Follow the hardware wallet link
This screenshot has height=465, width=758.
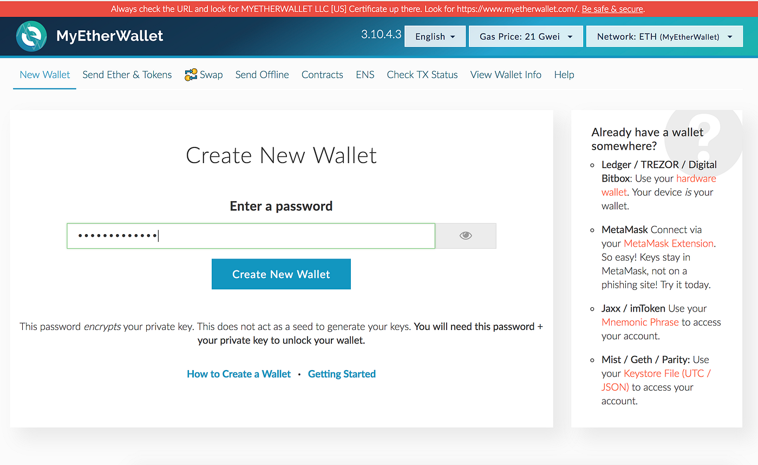pos(659,185)
